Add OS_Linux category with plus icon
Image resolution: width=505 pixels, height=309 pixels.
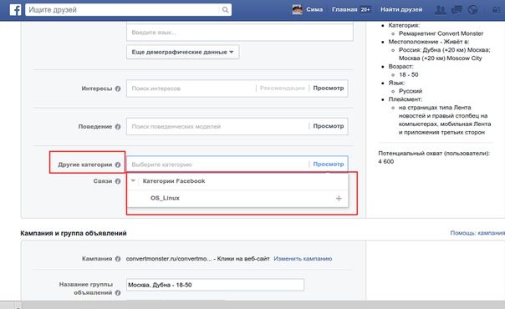click(x=339, y=199)
